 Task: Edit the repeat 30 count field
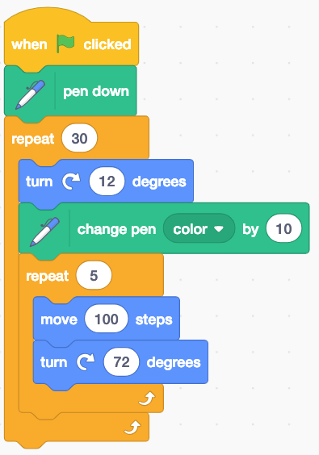(x=79, y=138)
